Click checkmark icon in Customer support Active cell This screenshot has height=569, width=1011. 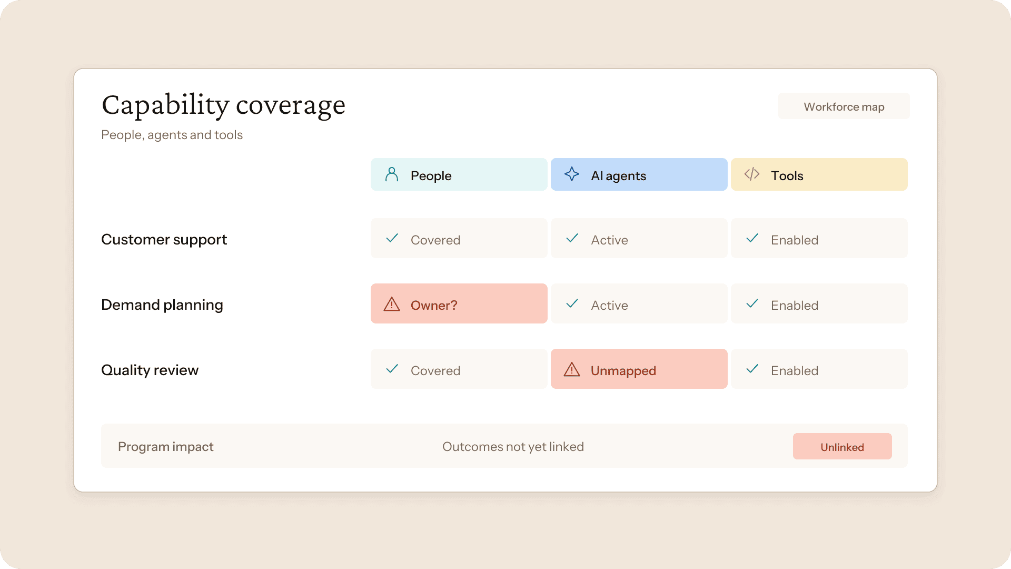(x=572, y=239)
